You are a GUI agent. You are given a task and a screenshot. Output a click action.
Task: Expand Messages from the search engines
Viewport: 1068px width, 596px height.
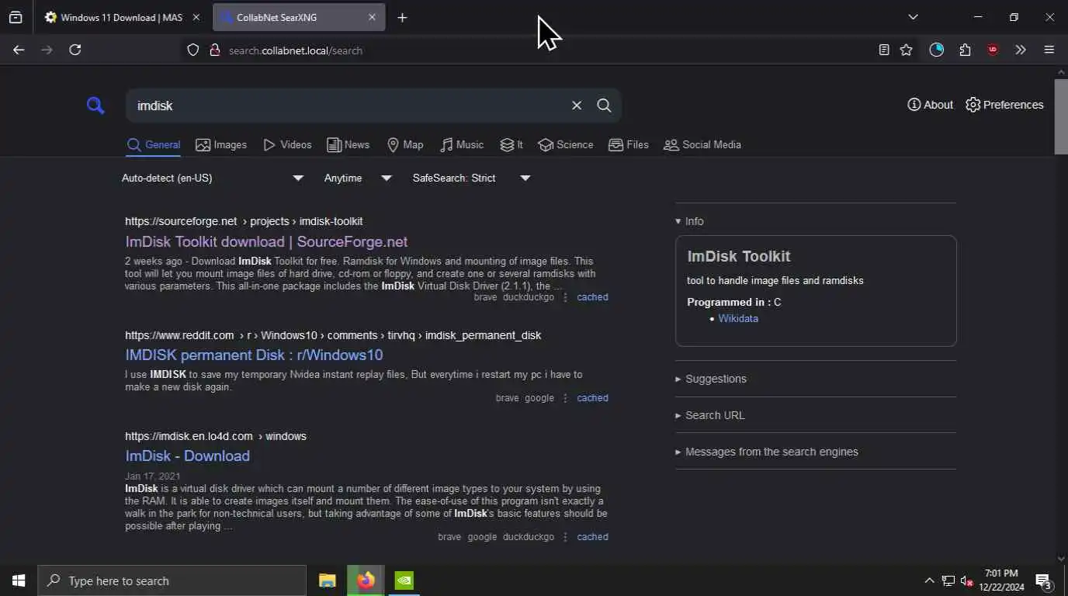pyautogui.click(x=767, y=452)
